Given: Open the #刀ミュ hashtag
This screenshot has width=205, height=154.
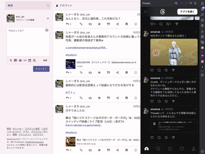Looking at the screenshot, I should coord(71,93).
